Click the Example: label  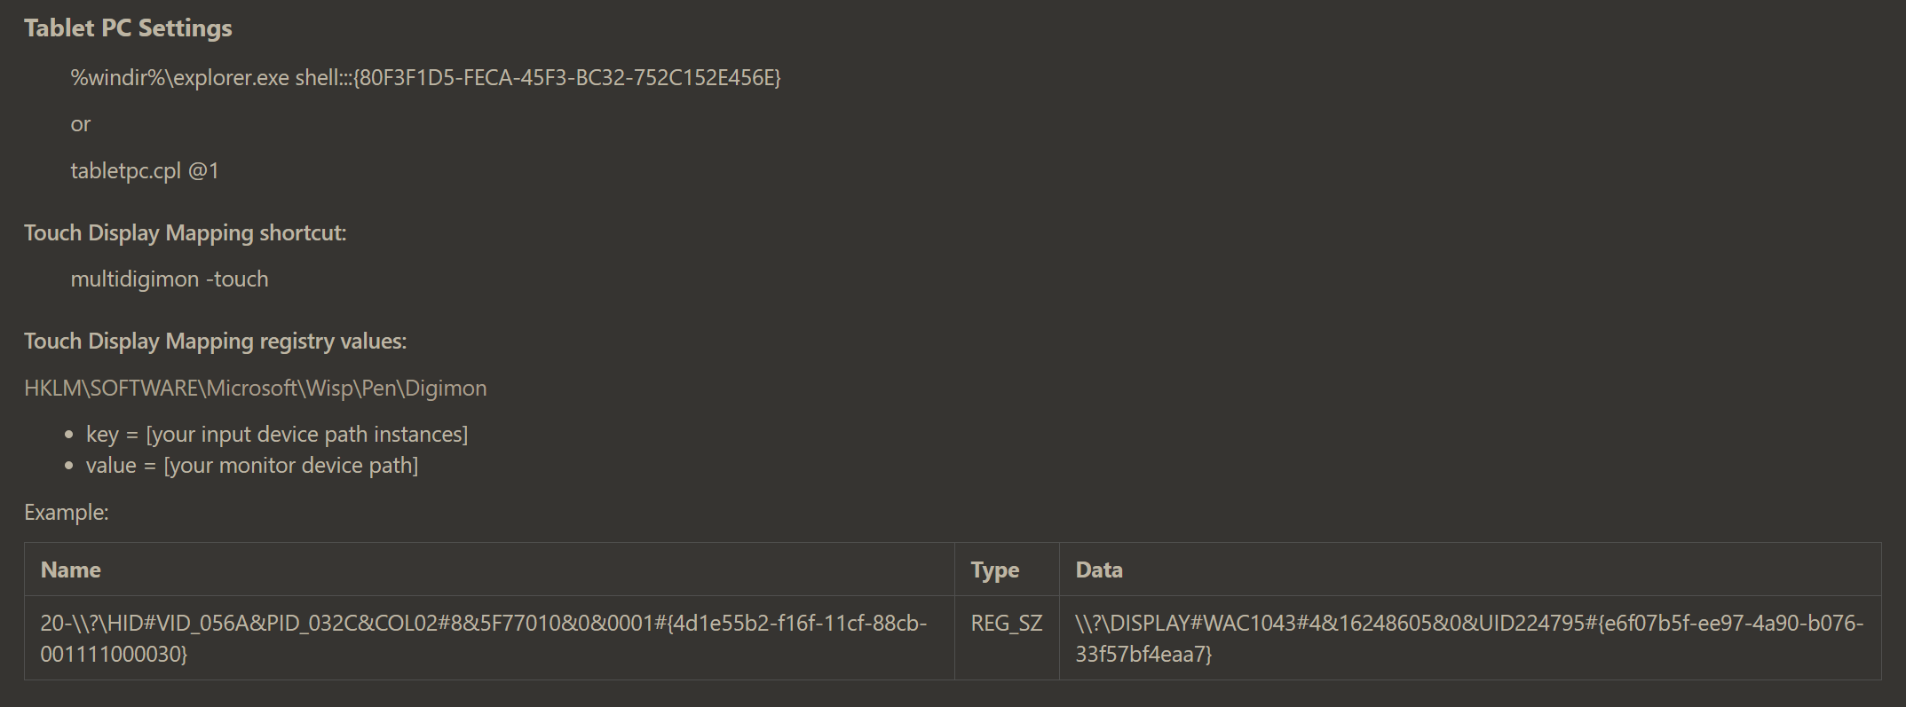click(67, 513)
